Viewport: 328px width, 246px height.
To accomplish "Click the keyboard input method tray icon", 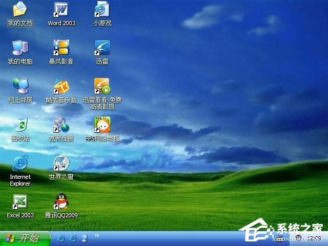I will pyautogui.click(x=279, y=238).
